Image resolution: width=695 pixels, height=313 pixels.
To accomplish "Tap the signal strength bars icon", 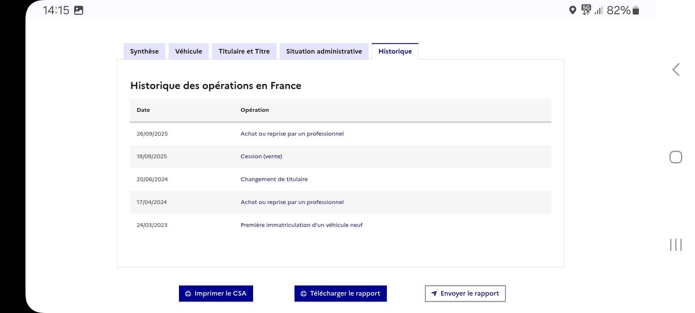I will click(x=598, y=10).
